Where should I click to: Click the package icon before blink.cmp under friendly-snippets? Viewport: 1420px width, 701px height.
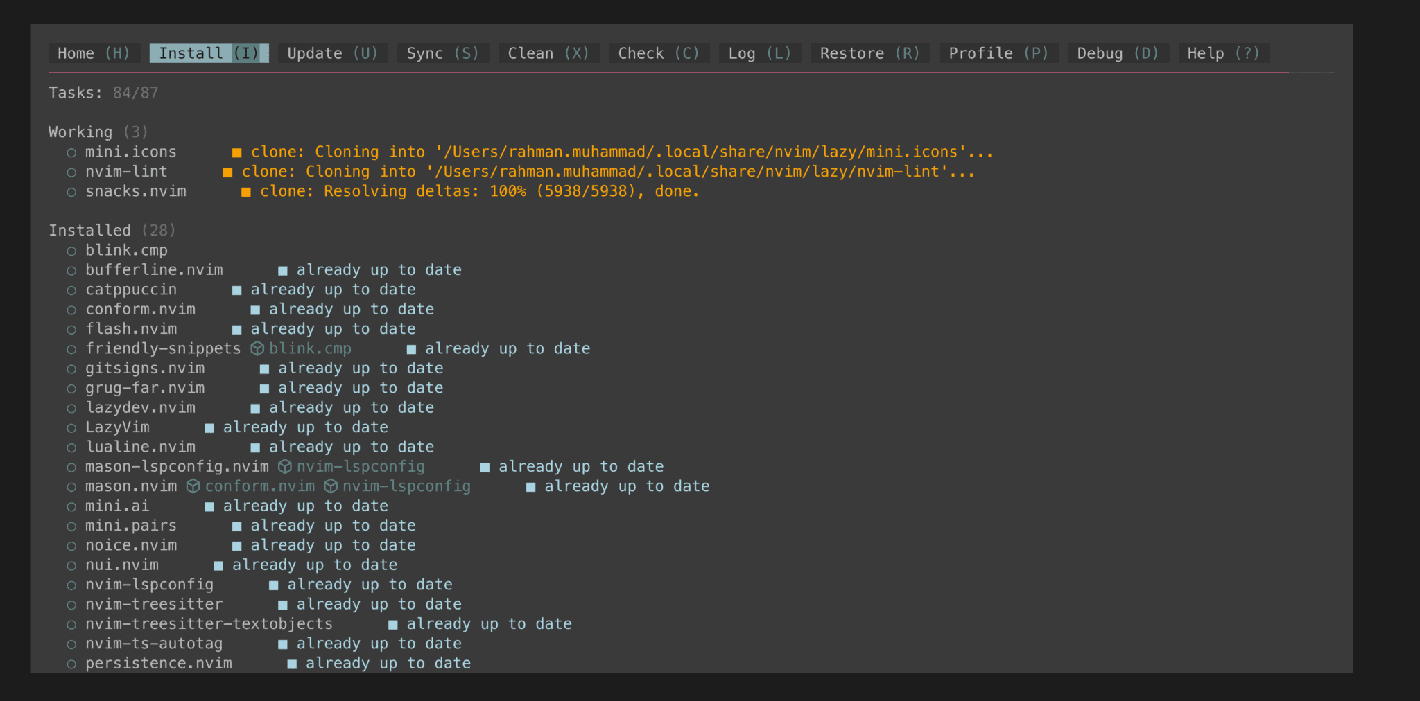point(257,348)
